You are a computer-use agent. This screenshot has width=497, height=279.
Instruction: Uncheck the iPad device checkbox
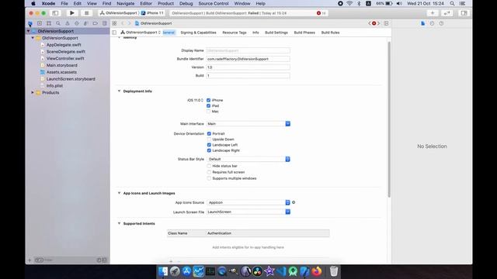pyautogui.click(x=209, y=105)
